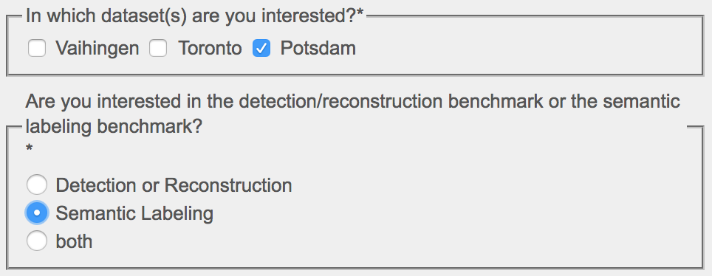The width and height of the screenshot is (712, 276).
Task: Choose the "both" radio button
Action: [x=37, y=241]
